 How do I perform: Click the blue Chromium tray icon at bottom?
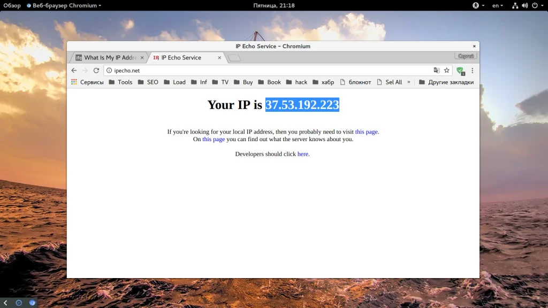pos(32,303)
